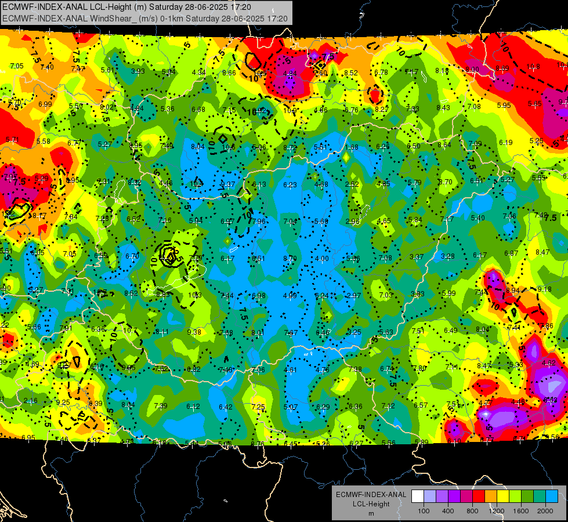Click the grid value 6.78
The width and height of the screenshot is (568, 522).
(381, 72)
